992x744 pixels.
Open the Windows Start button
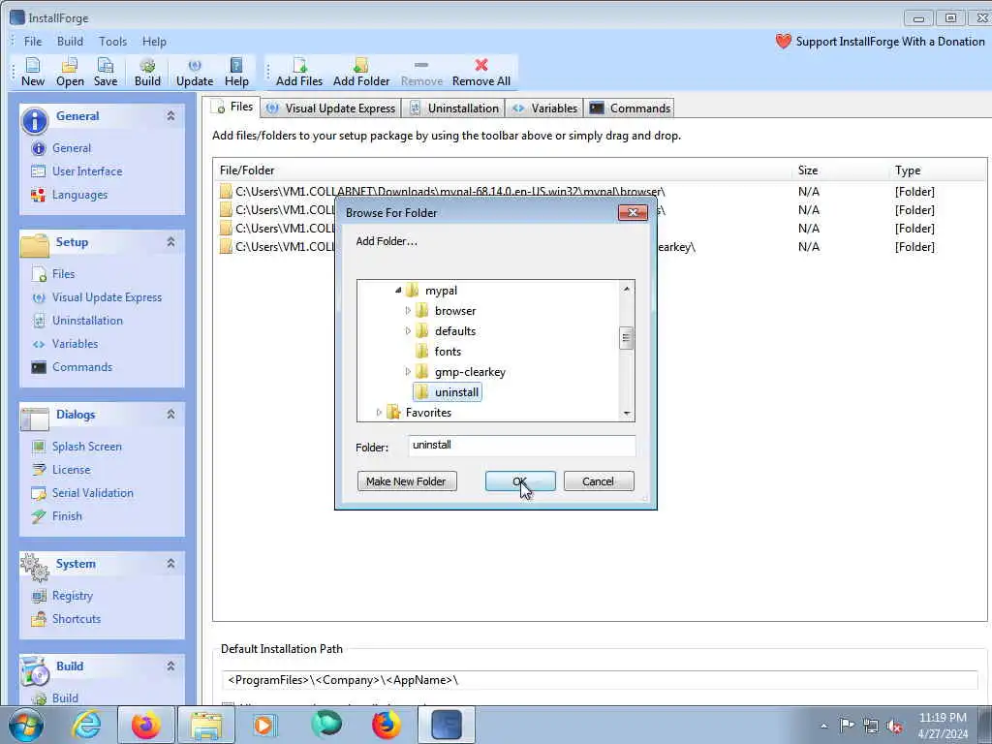coord(26,725)
